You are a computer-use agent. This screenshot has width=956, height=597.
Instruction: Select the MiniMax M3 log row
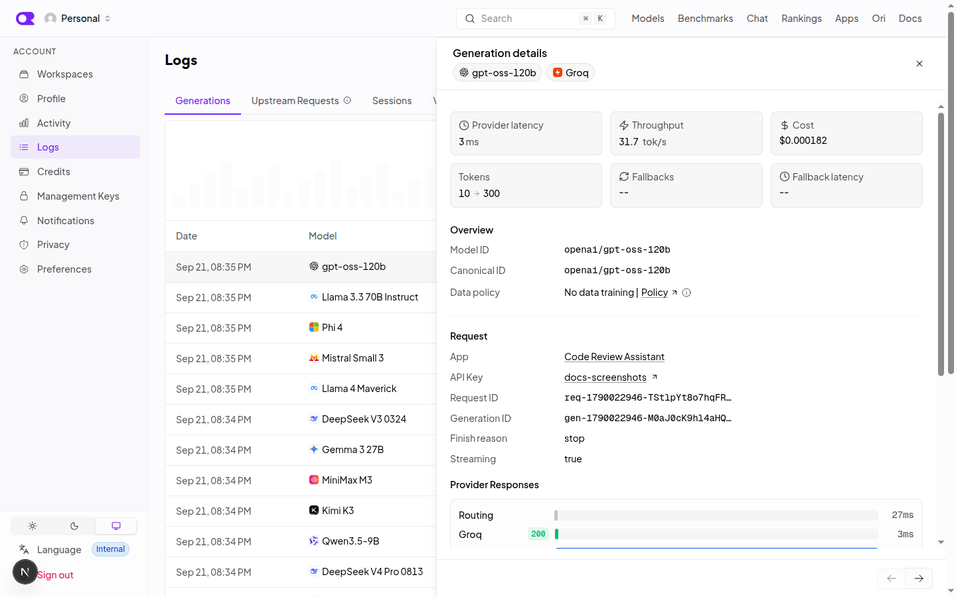pos(301,480)
